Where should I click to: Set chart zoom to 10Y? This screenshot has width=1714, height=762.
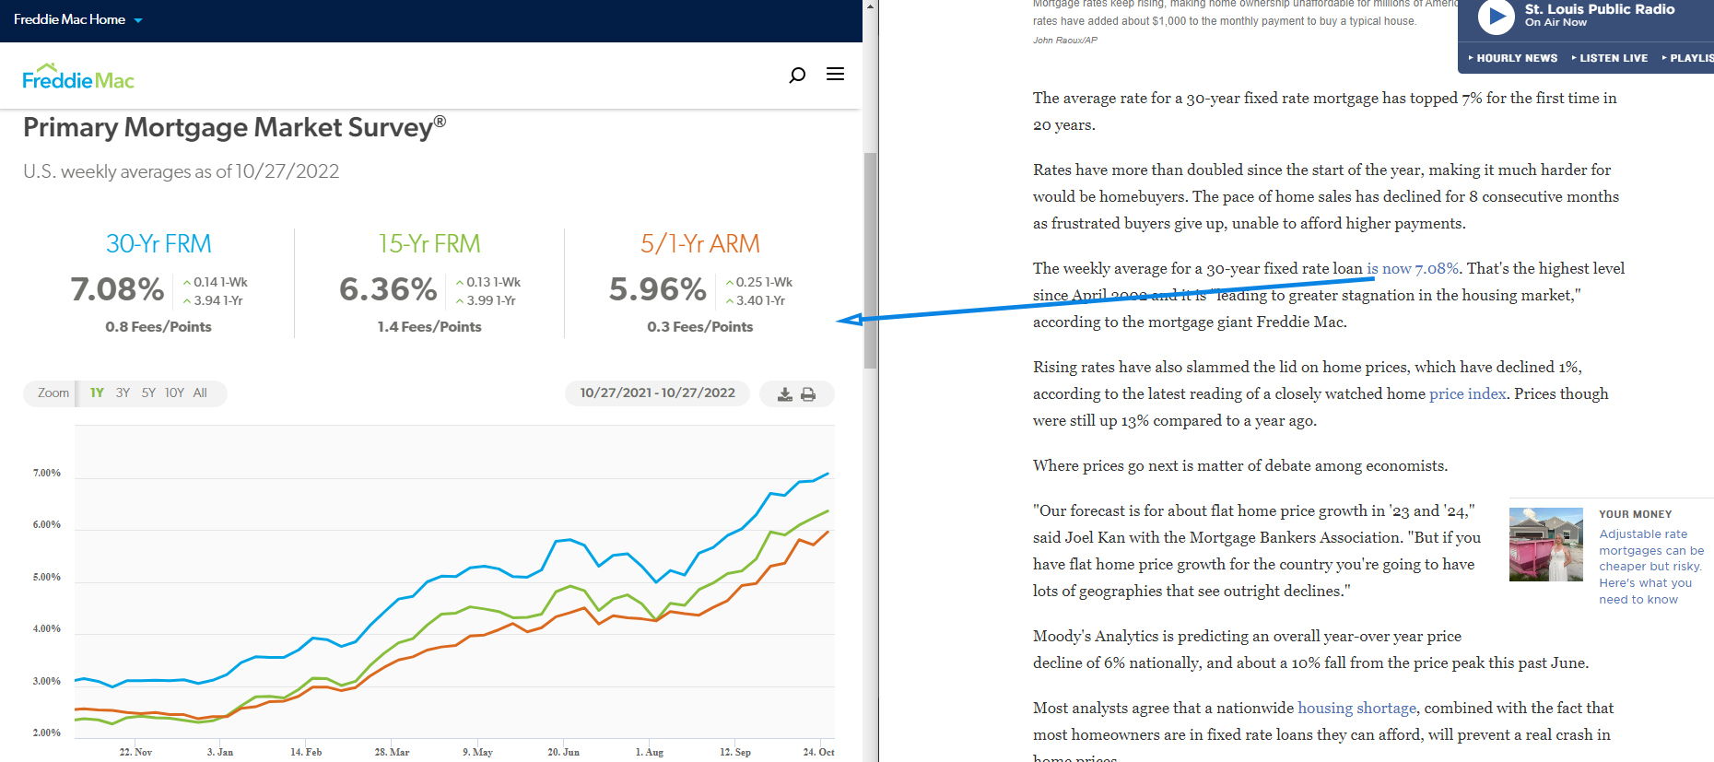coord(174,393)
